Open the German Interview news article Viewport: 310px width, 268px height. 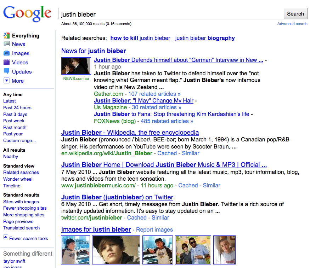[x=178, y=60]
